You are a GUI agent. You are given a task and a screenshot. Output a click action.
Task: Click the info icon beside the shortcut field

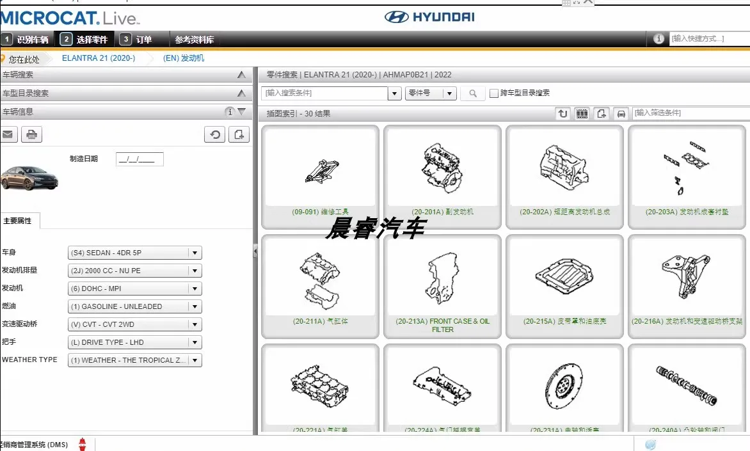[x=658, y=38]
